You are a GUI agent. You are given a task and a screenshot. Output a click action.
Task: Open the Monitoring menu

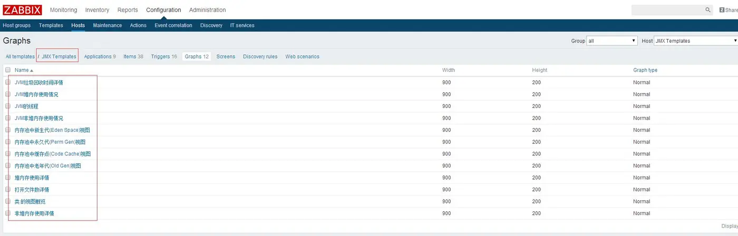[63, 10]
